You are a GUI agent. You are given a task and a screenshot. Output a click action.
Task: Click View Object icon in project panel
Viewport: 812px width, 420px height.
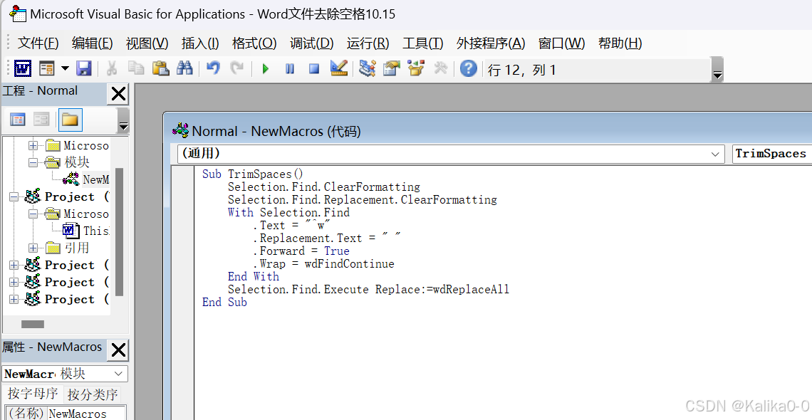click(x=41, y=120)
